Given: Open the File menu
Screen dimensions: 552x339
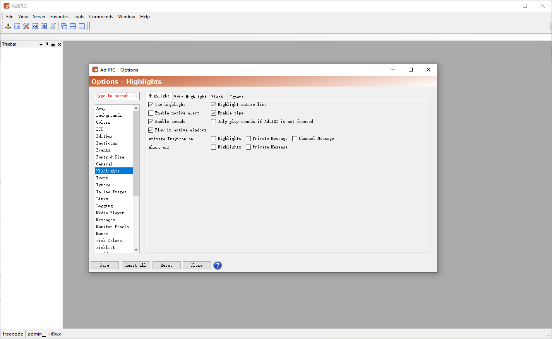Looking at the screenshot, I should [x=10, y=17].
